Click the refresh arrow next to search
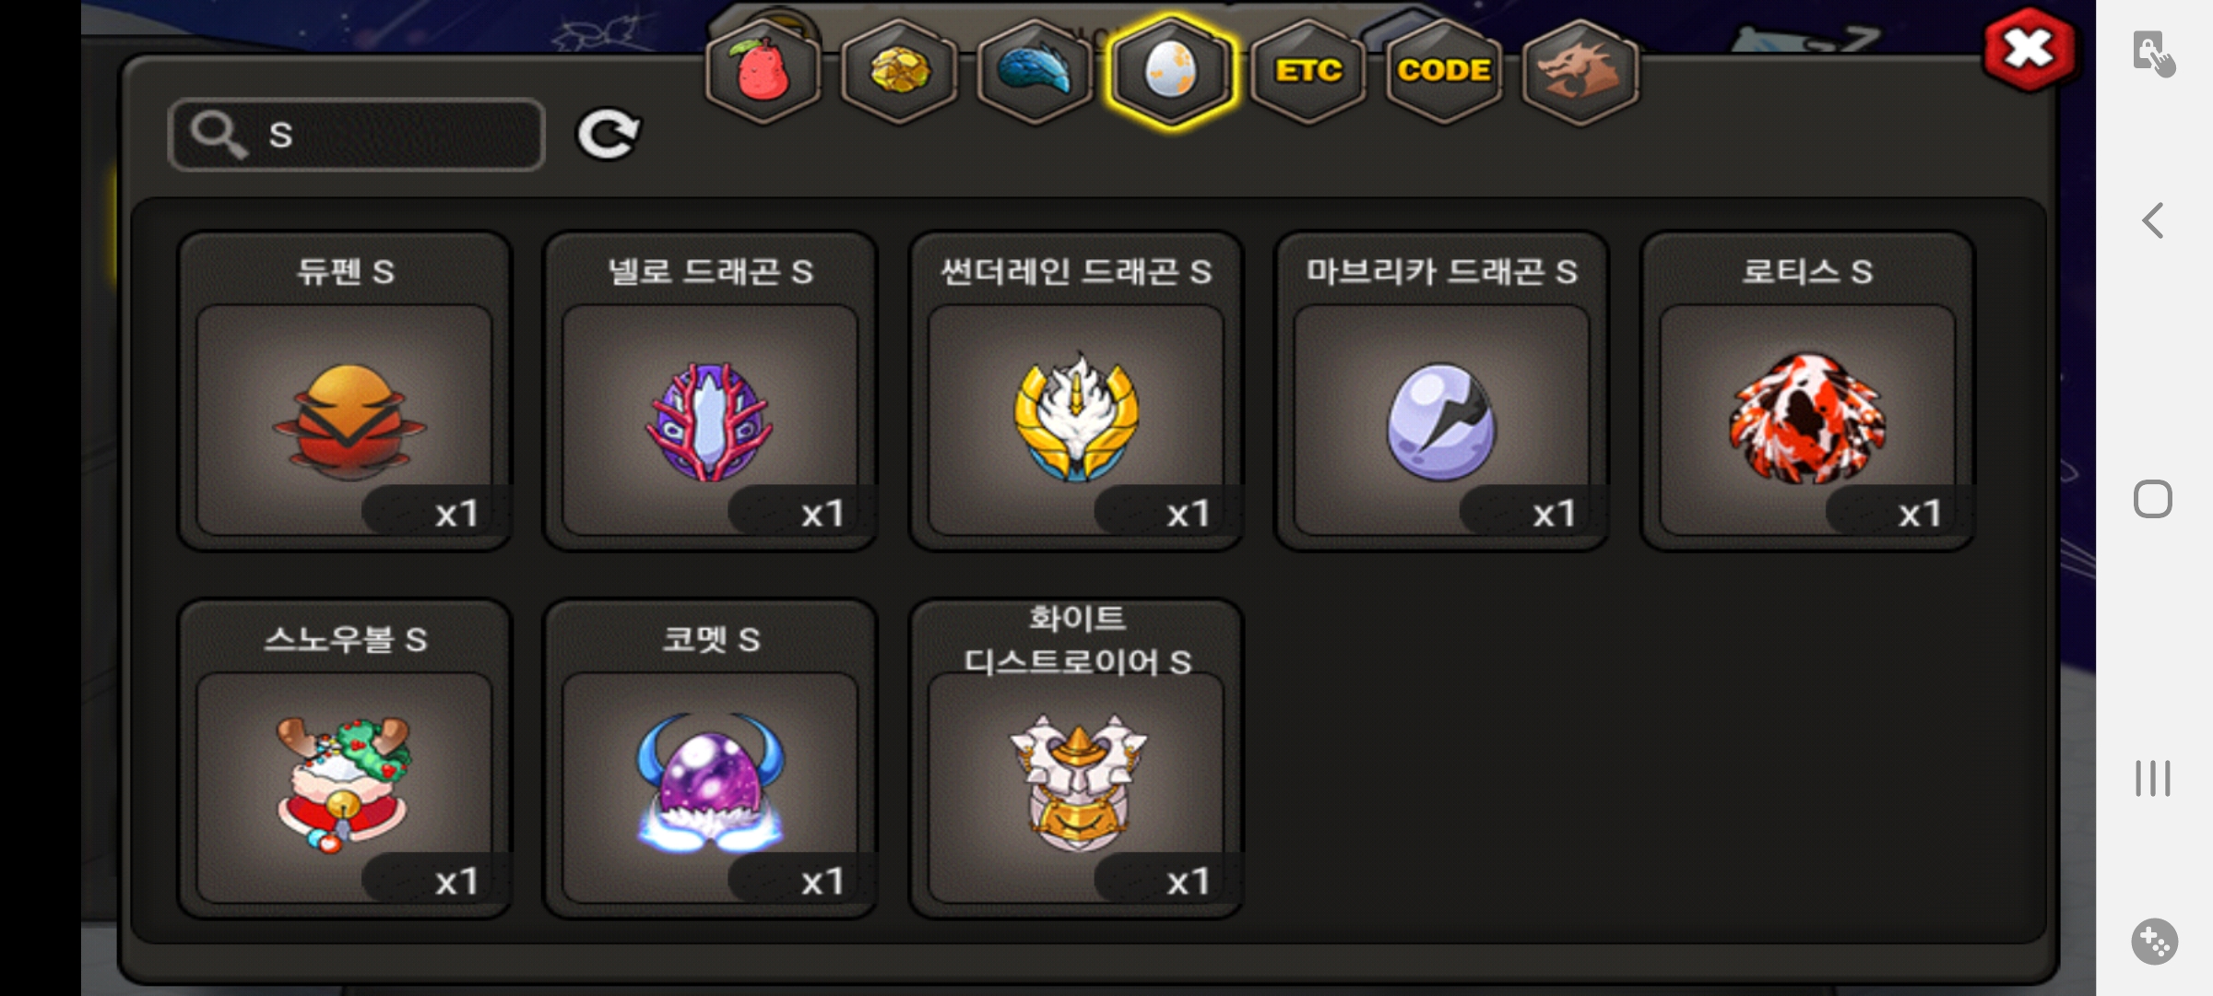 [x=609, y=135]
